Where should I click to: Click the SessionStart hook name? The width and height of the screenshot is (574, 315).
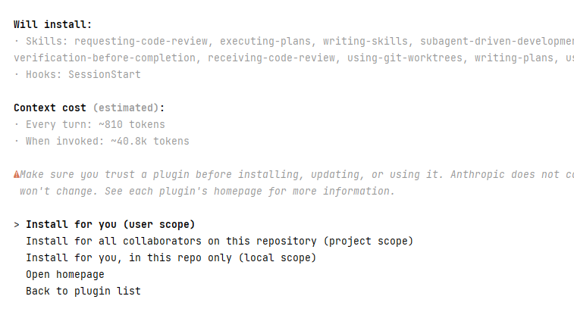pyautogui.click(x=105, y=74)
